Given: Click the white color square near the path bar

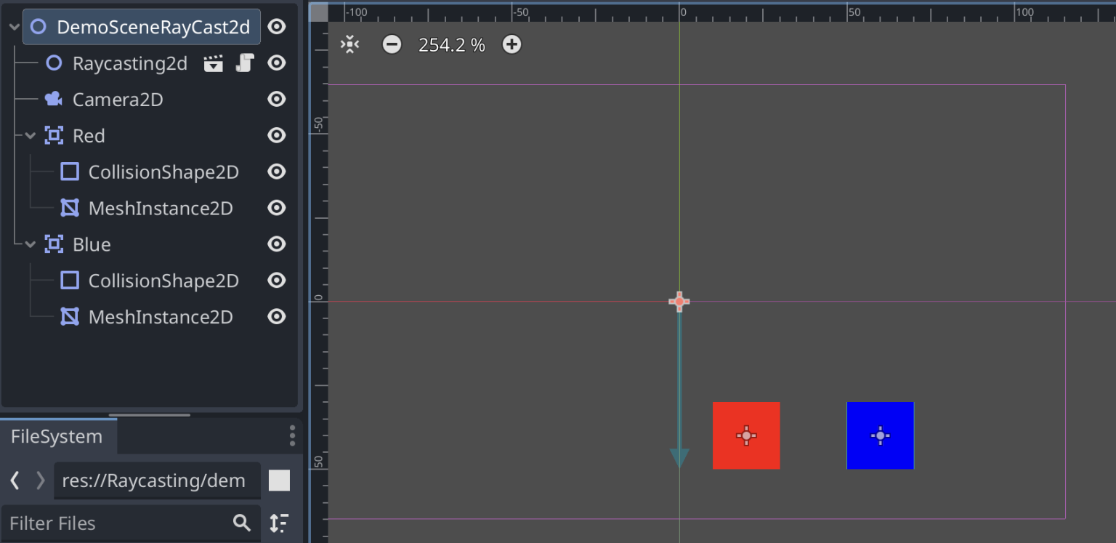Looking at the screenshot, I should point(280,480).
